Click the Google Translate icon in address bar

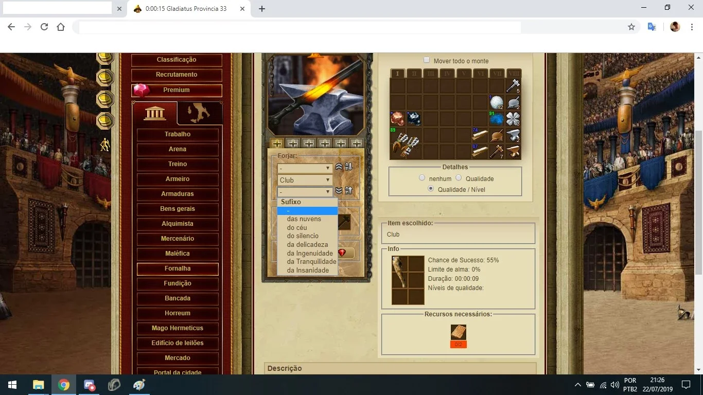point(652,27)
